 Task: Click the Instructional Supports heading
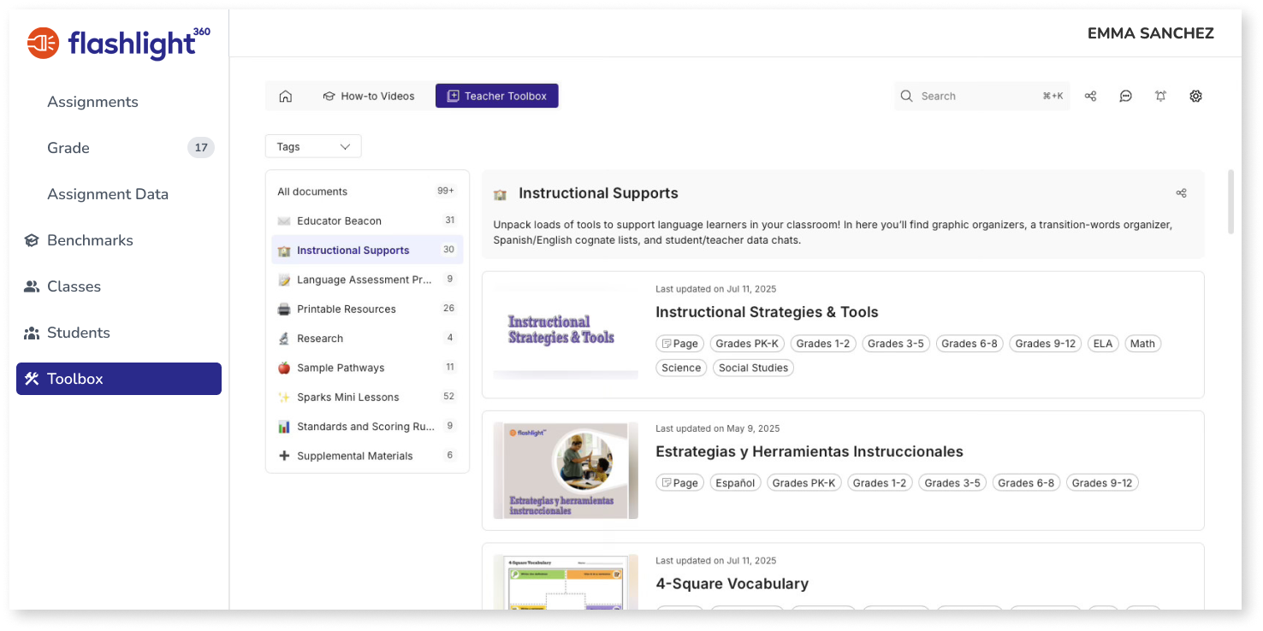coord(598,193)
